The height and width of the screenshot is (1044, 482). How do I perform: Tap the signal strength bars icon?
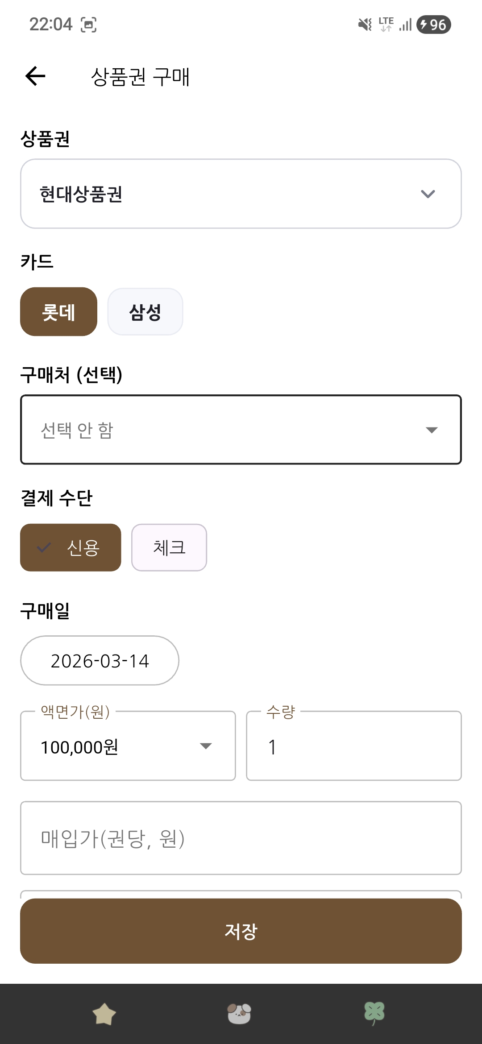pyautogui.click(x=405, y=25)
